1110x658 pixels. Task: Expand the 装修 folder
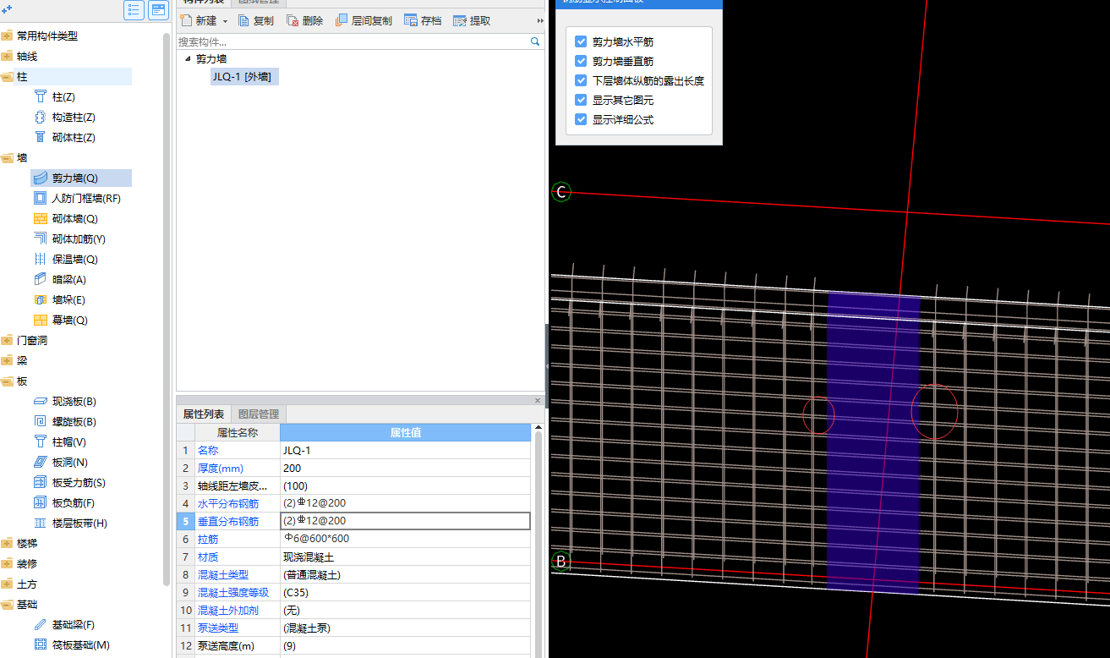(8, 564)
